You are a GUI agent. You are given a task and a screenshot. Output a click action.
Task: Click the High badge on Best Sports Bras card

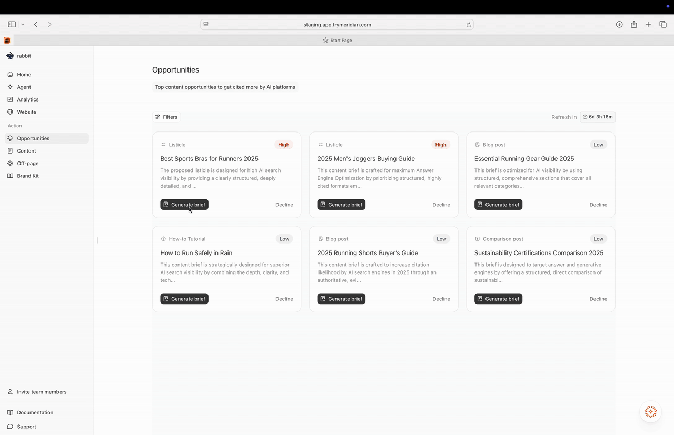(284, 145)
